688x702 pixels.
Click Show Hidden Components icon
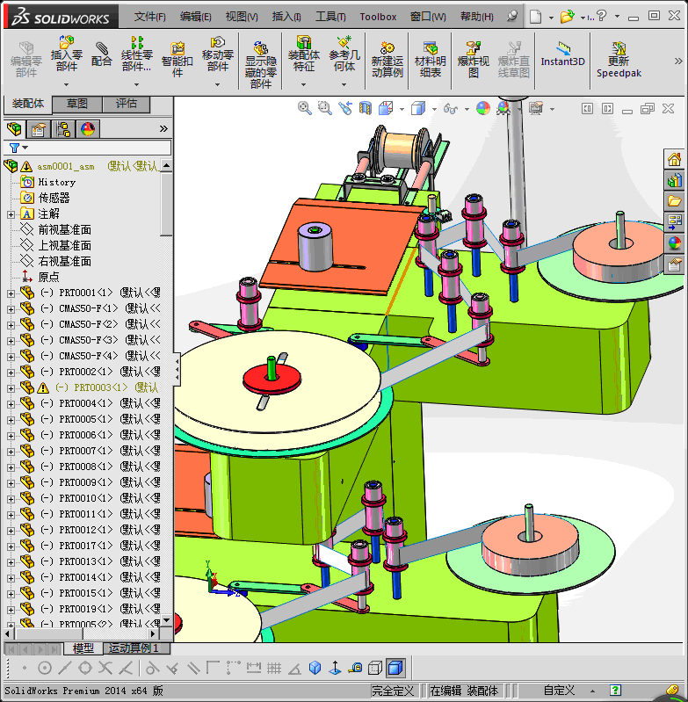tap(260, 64)
